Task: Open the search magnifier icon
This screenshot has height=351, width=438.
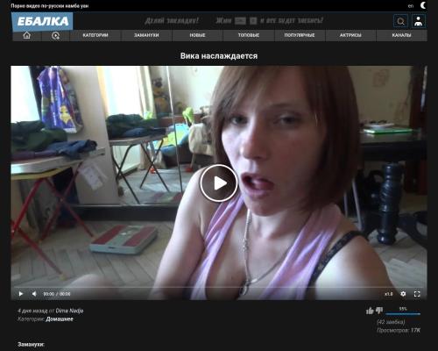Action: (401, 21)
